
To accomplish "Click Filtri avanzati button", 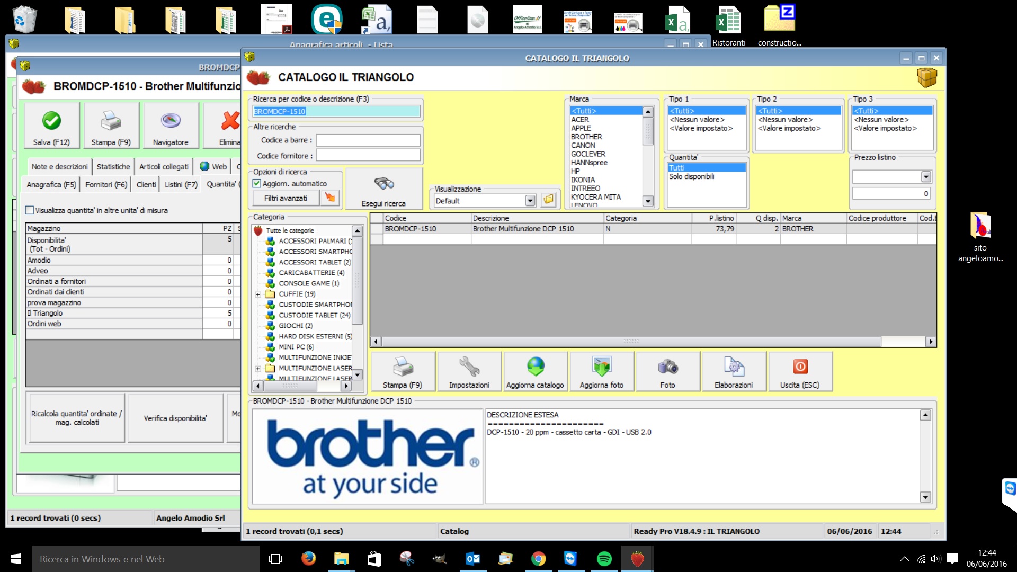I will coord(286,198).
